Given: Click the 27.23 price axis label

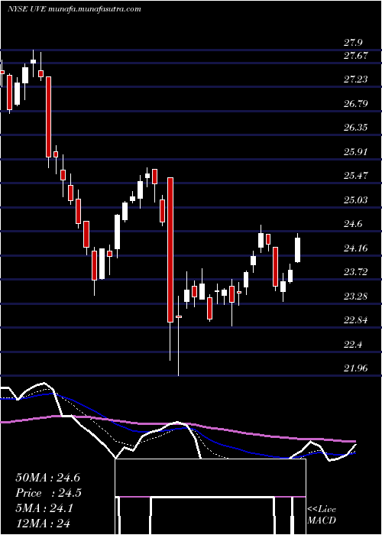Looking at the screenshot, I should [x=355, y=79].
